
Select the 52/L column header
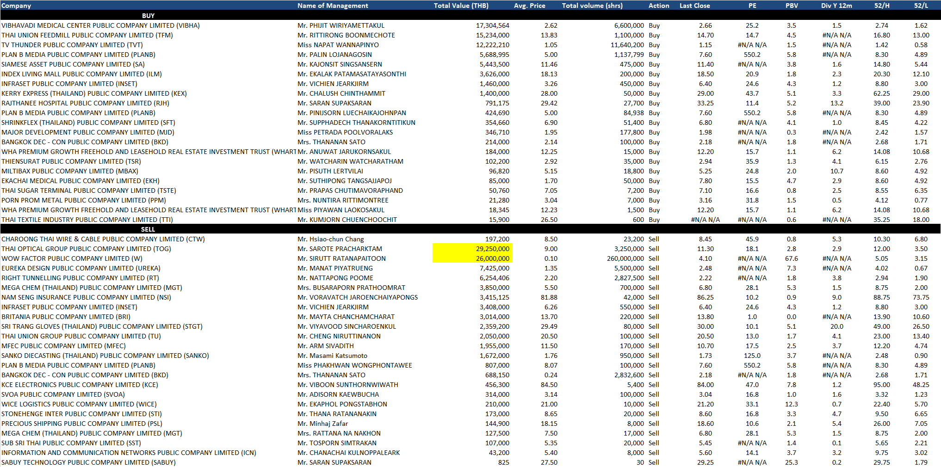pyautogui.click(x=921, y=6)
